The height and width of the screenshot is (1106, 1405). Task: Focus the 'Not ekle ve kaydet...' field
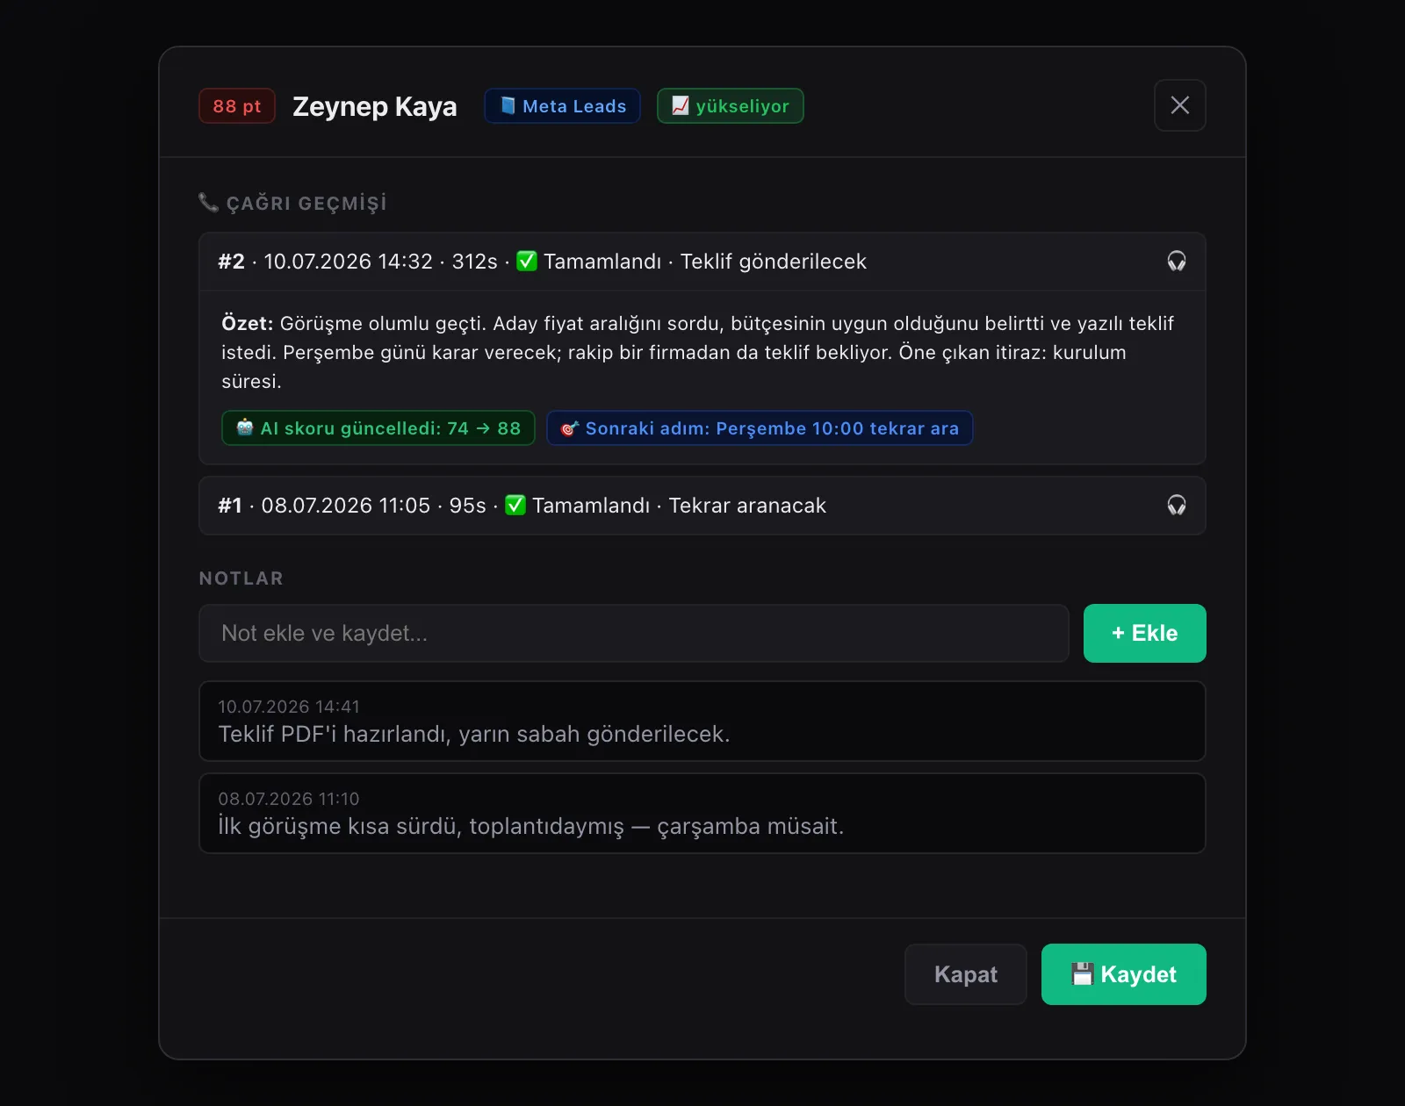634,633
